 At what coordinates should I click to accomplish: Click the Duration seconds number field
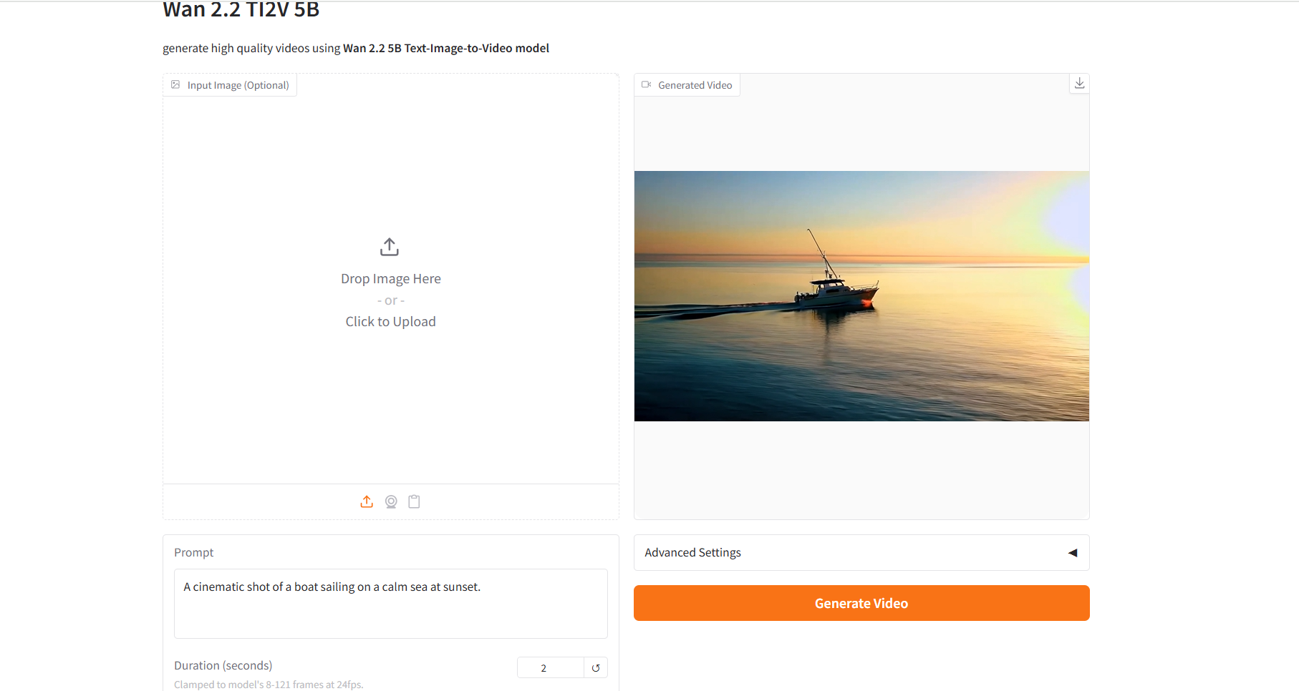(550, 668)
